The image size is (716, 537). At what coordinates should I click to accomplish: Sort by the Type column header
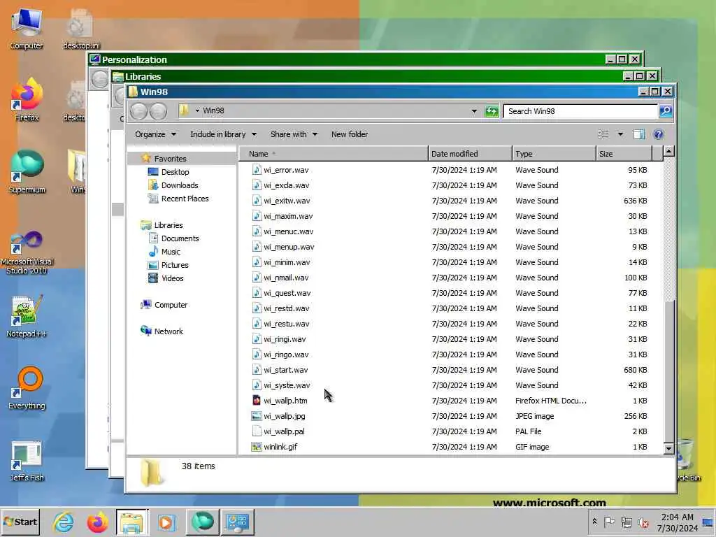coord(554,154)
